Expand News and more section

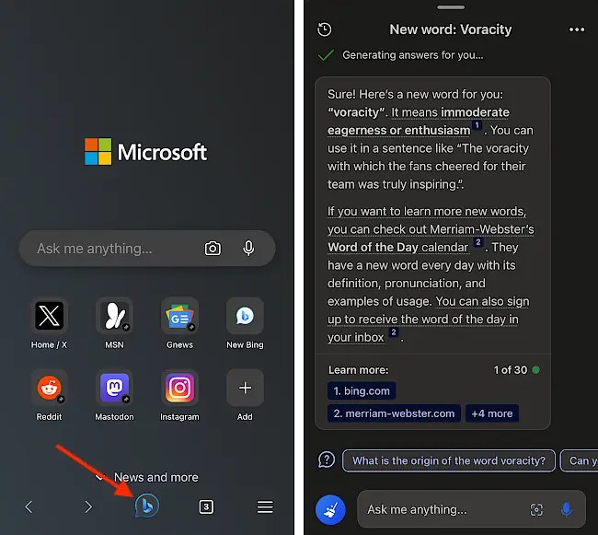click(147, 477)
